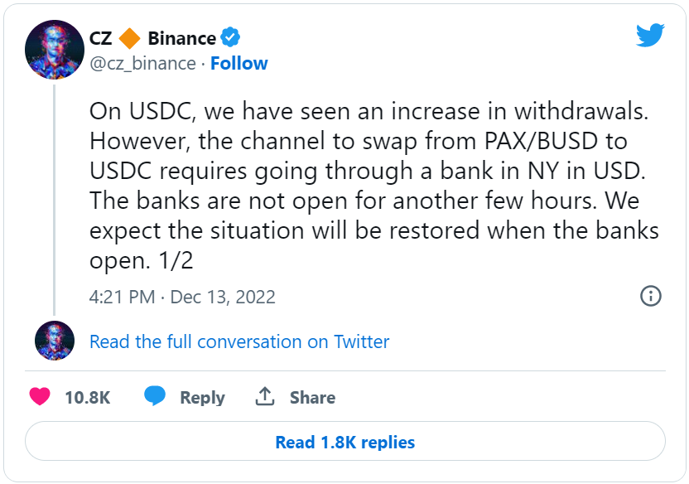The image size is (689, 484).
Task: Open the tweet info circle icon
Action: pos(651,296)
